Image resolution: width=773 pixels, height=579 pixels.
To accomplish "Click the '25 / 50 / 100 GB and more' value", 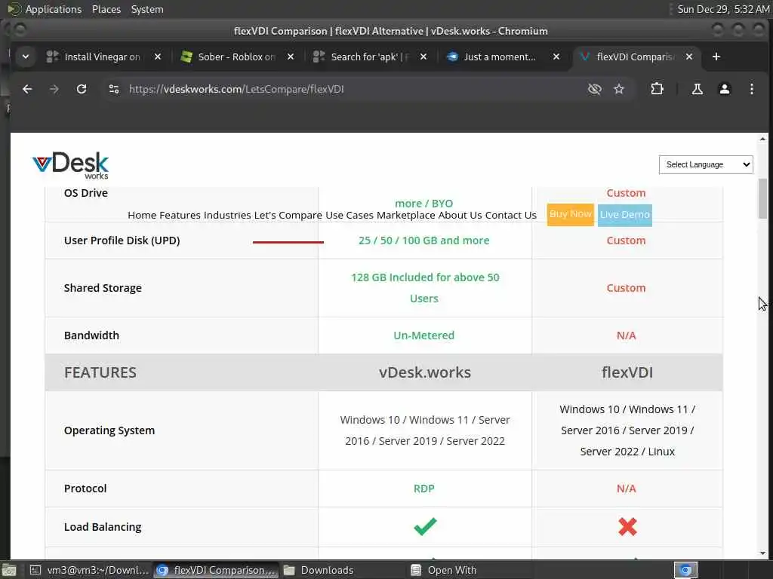I will point(424,240).
